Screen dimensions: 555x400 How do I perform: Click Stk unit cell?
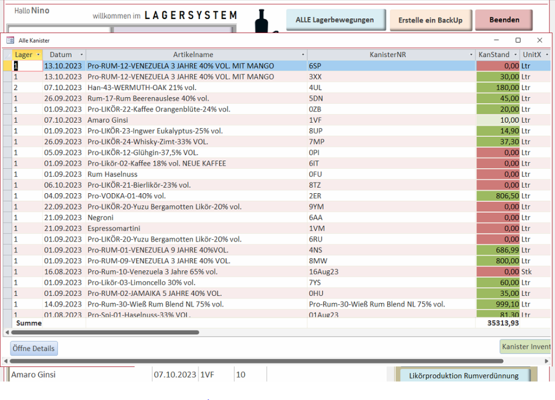[x=535, y=272]
